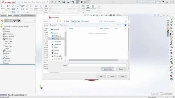
Task: Select Front Plane in feature tree
Action: tap(8, 41)
